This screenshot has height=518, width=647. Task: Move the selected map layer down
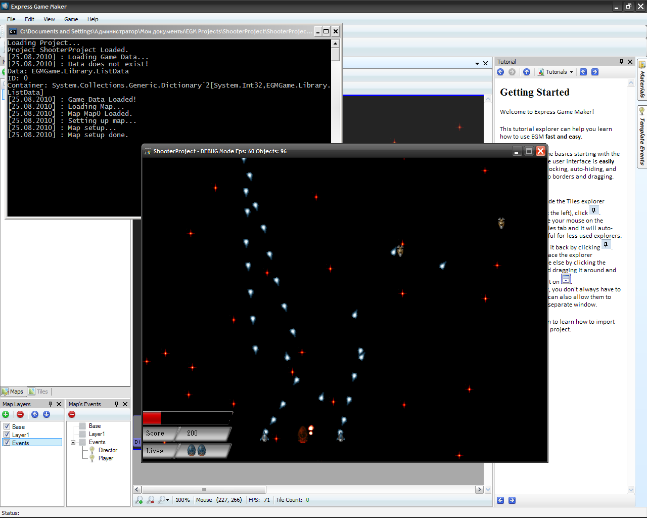click(47, 414)
